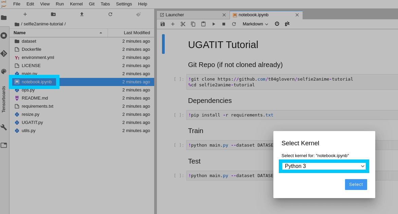
Task: Open the Python 3 kernel dropdown
Action: click(x=324, y=166)
